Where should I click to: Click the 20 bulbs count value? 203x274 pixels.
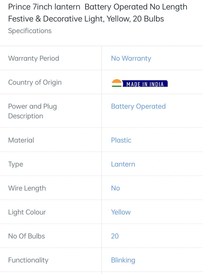pos(115,236)
